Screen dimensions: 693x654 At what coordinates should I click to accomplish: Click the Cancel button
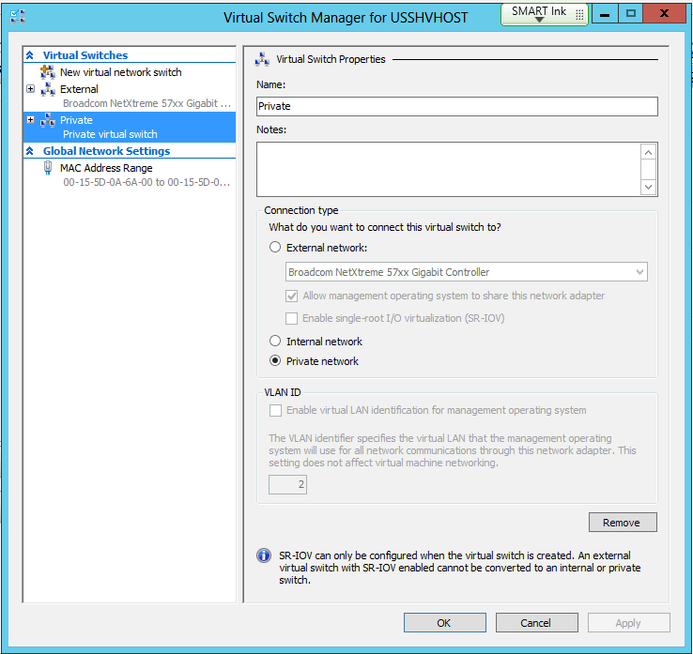[536, 623]
